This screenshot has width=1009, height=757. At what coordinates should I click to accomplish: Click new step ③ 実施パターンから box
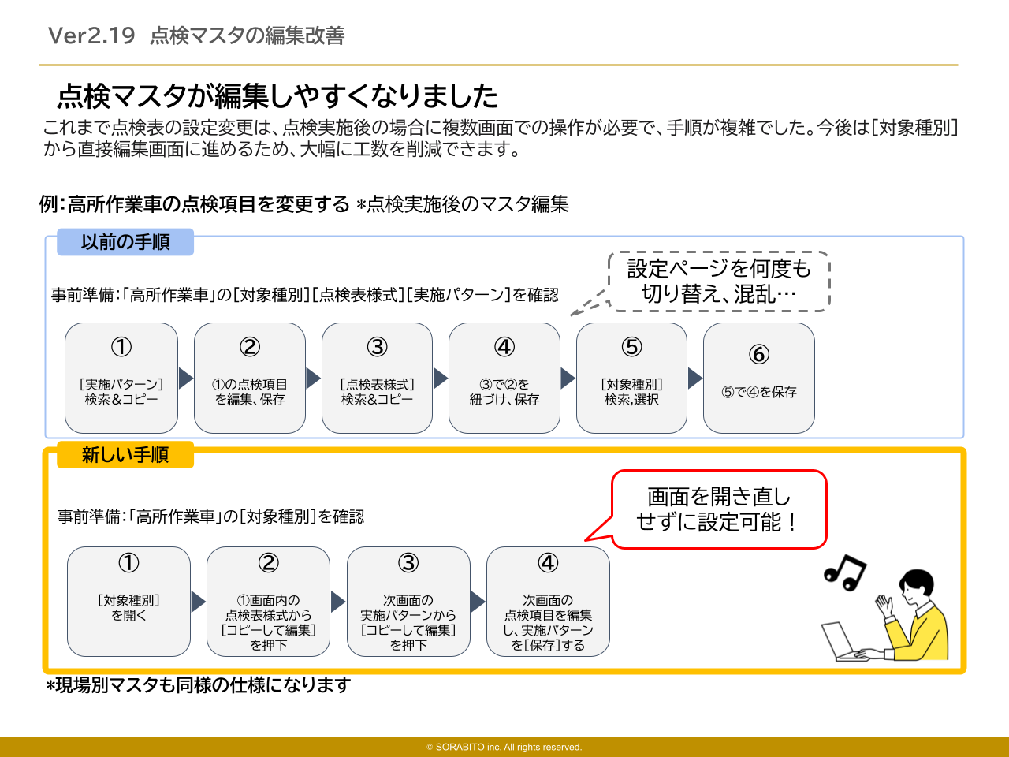[x=408, y=602]
